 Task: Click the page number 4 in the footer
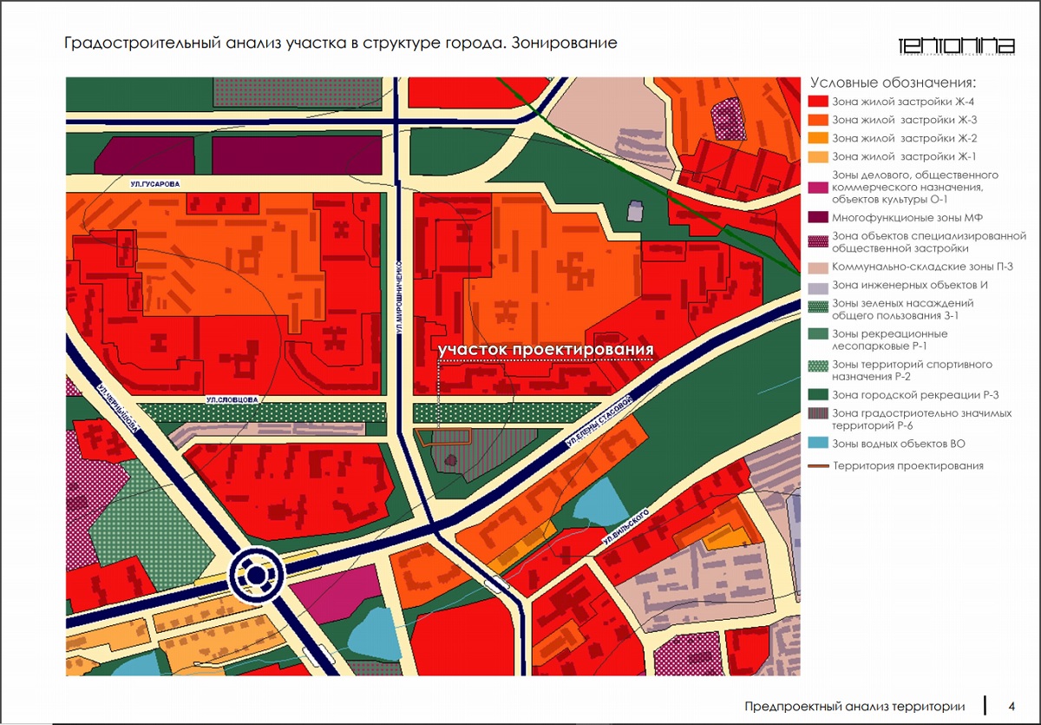[1012, 704]
